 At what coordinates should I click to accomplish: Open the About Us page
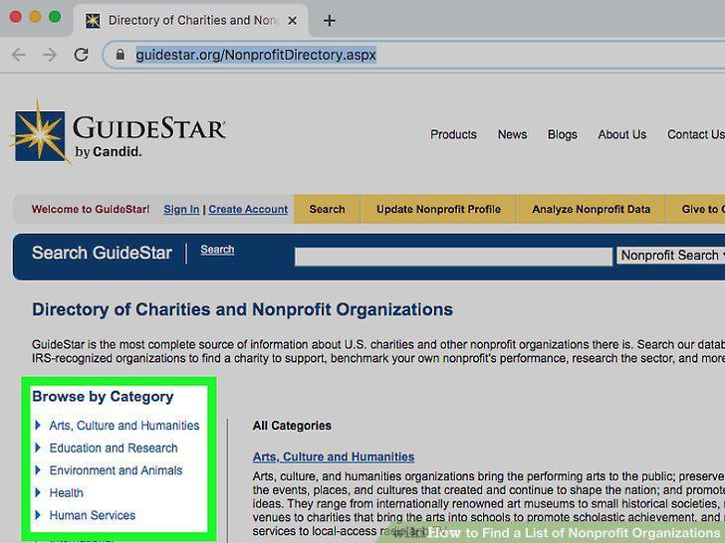point(621,134)
